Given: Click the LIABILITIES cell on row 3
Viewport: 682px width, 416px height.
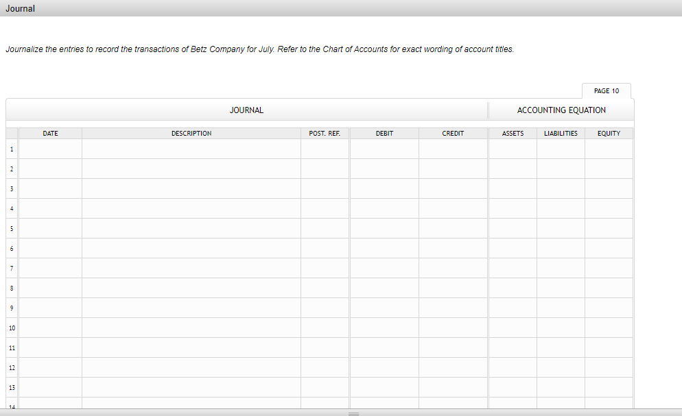Looking at the screenshot, I should pos(560,188).
